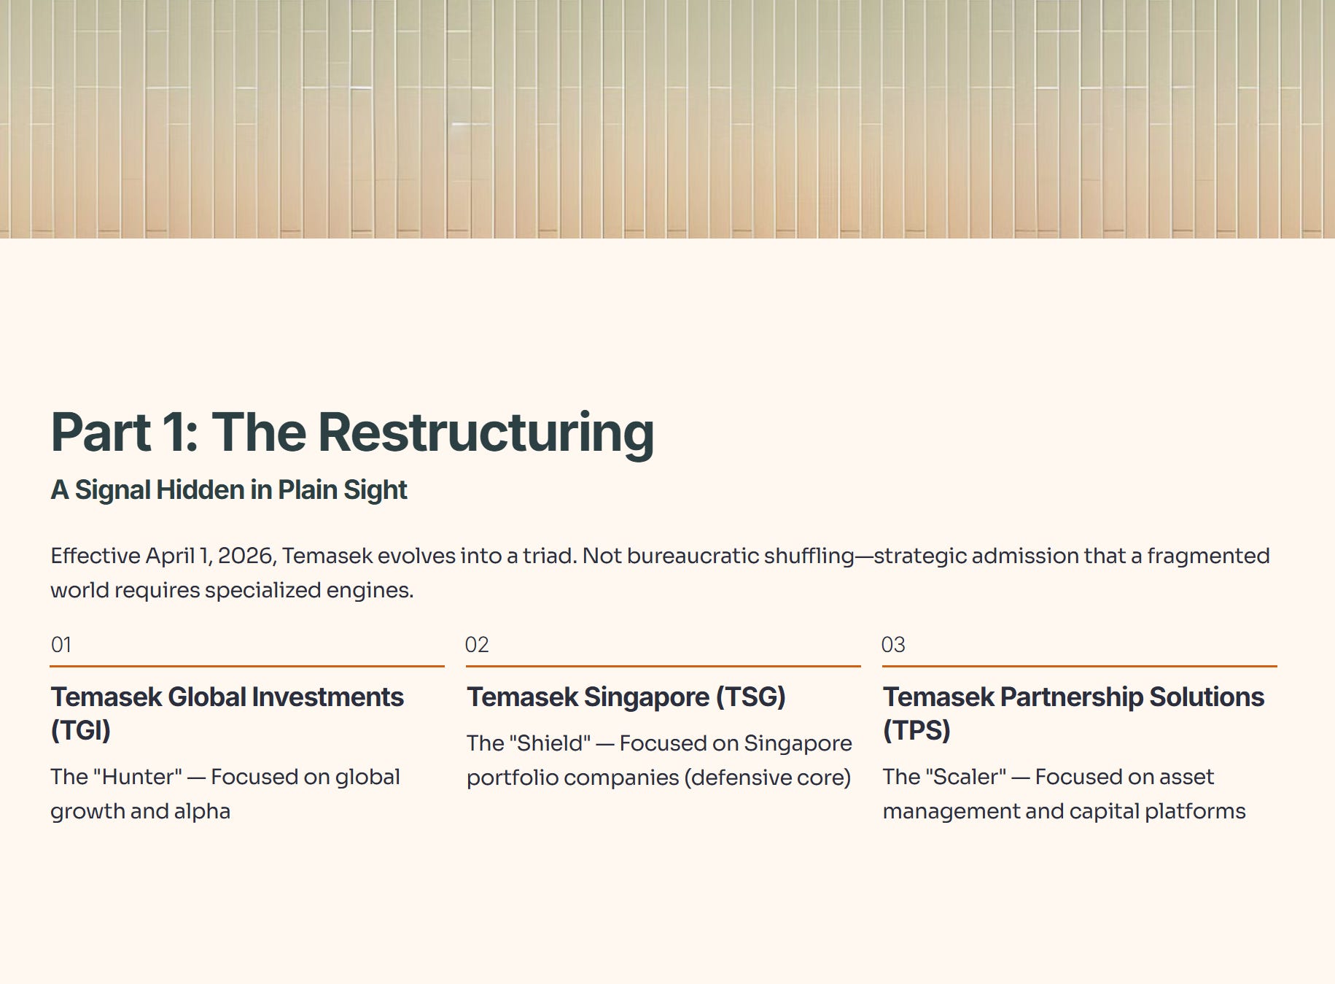The height and width of the screenshot is (984, 1335).
Task: Select the 'Temasek Singapore (TSG)' heading
Action: (626, 697)
